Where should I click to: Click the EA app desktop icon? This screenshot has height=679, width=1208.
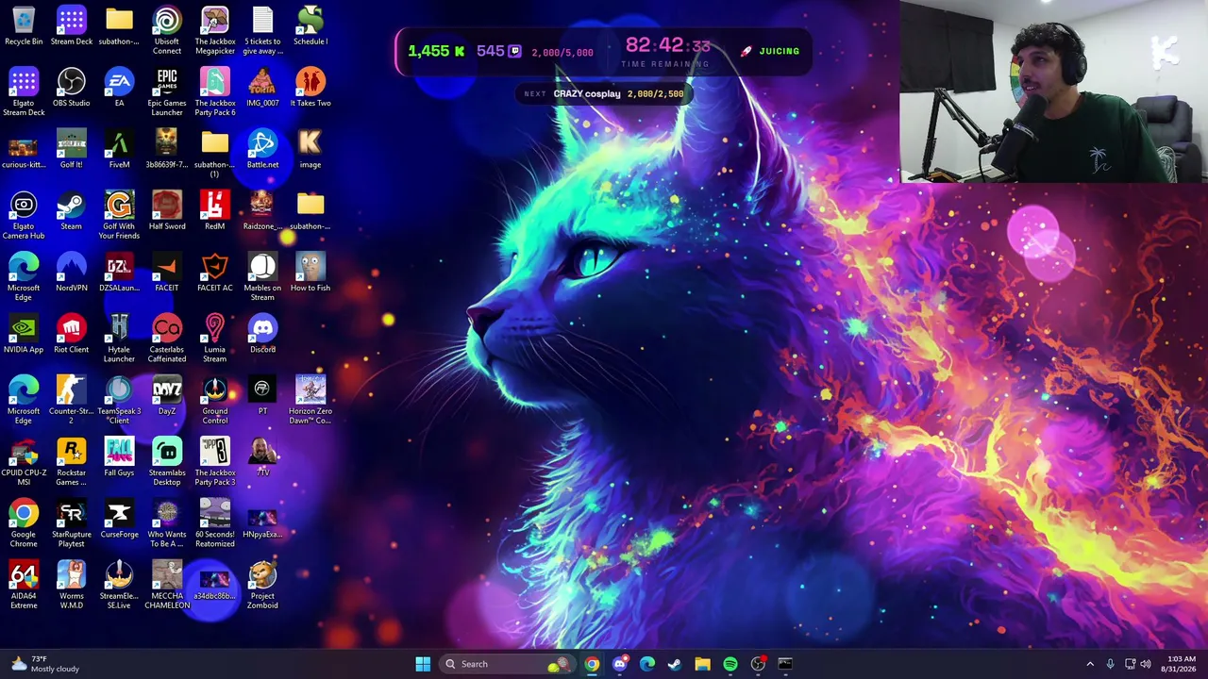[x=119, y=88]
